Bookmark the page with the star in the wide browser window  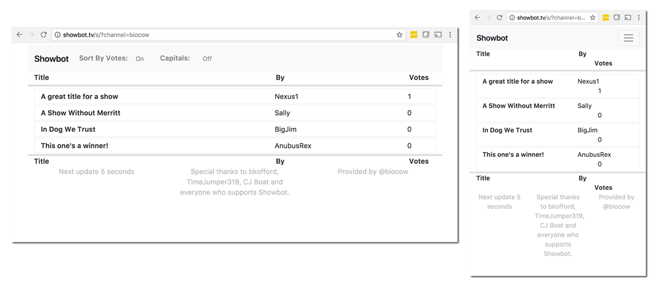[x=400, y=34]
